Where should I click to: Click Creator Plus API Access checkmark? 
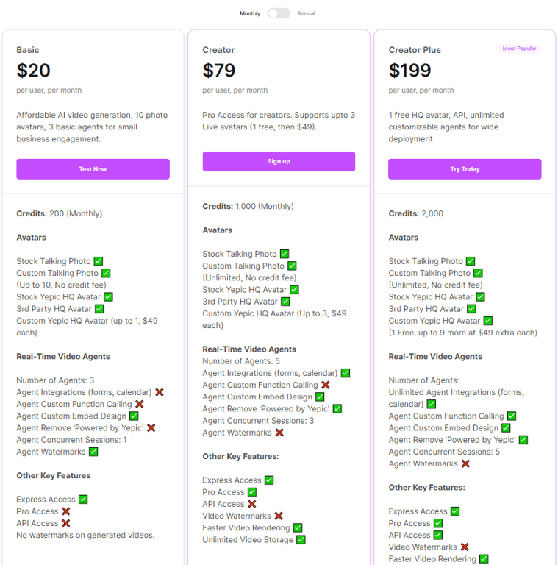click(438, 535)
